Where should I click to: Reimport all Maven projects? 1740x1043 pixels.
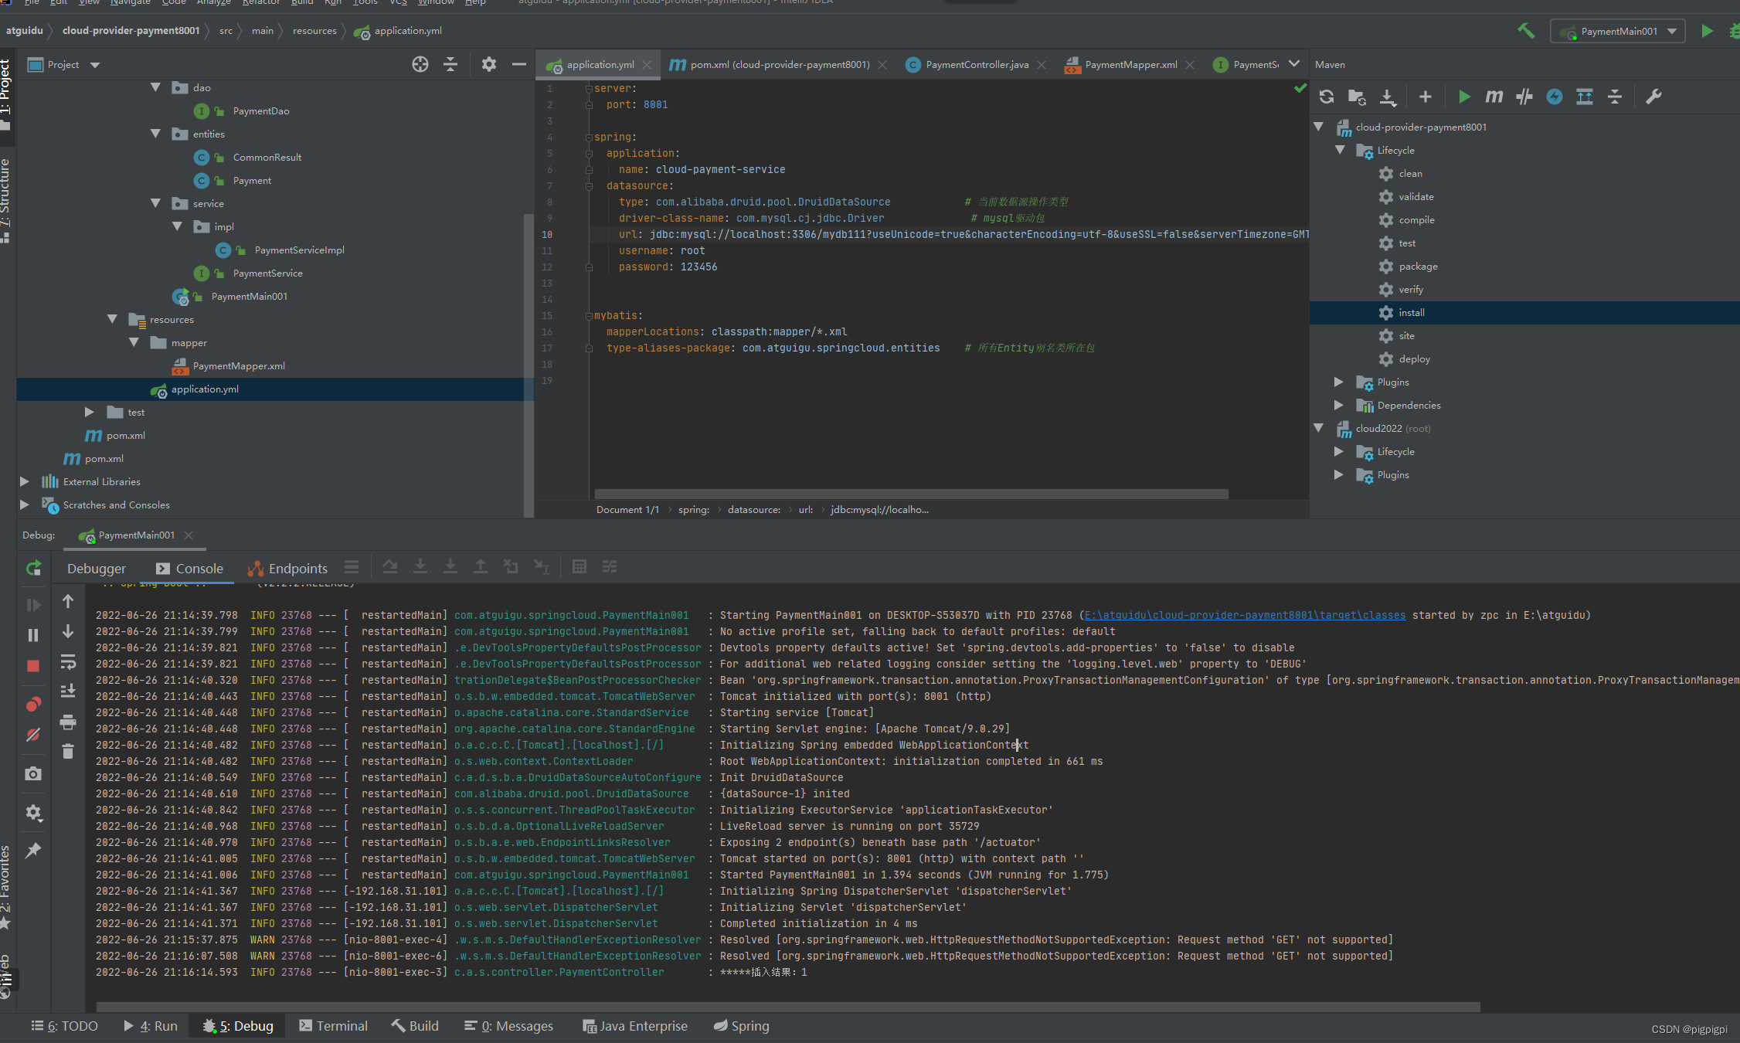[1327, 97]
